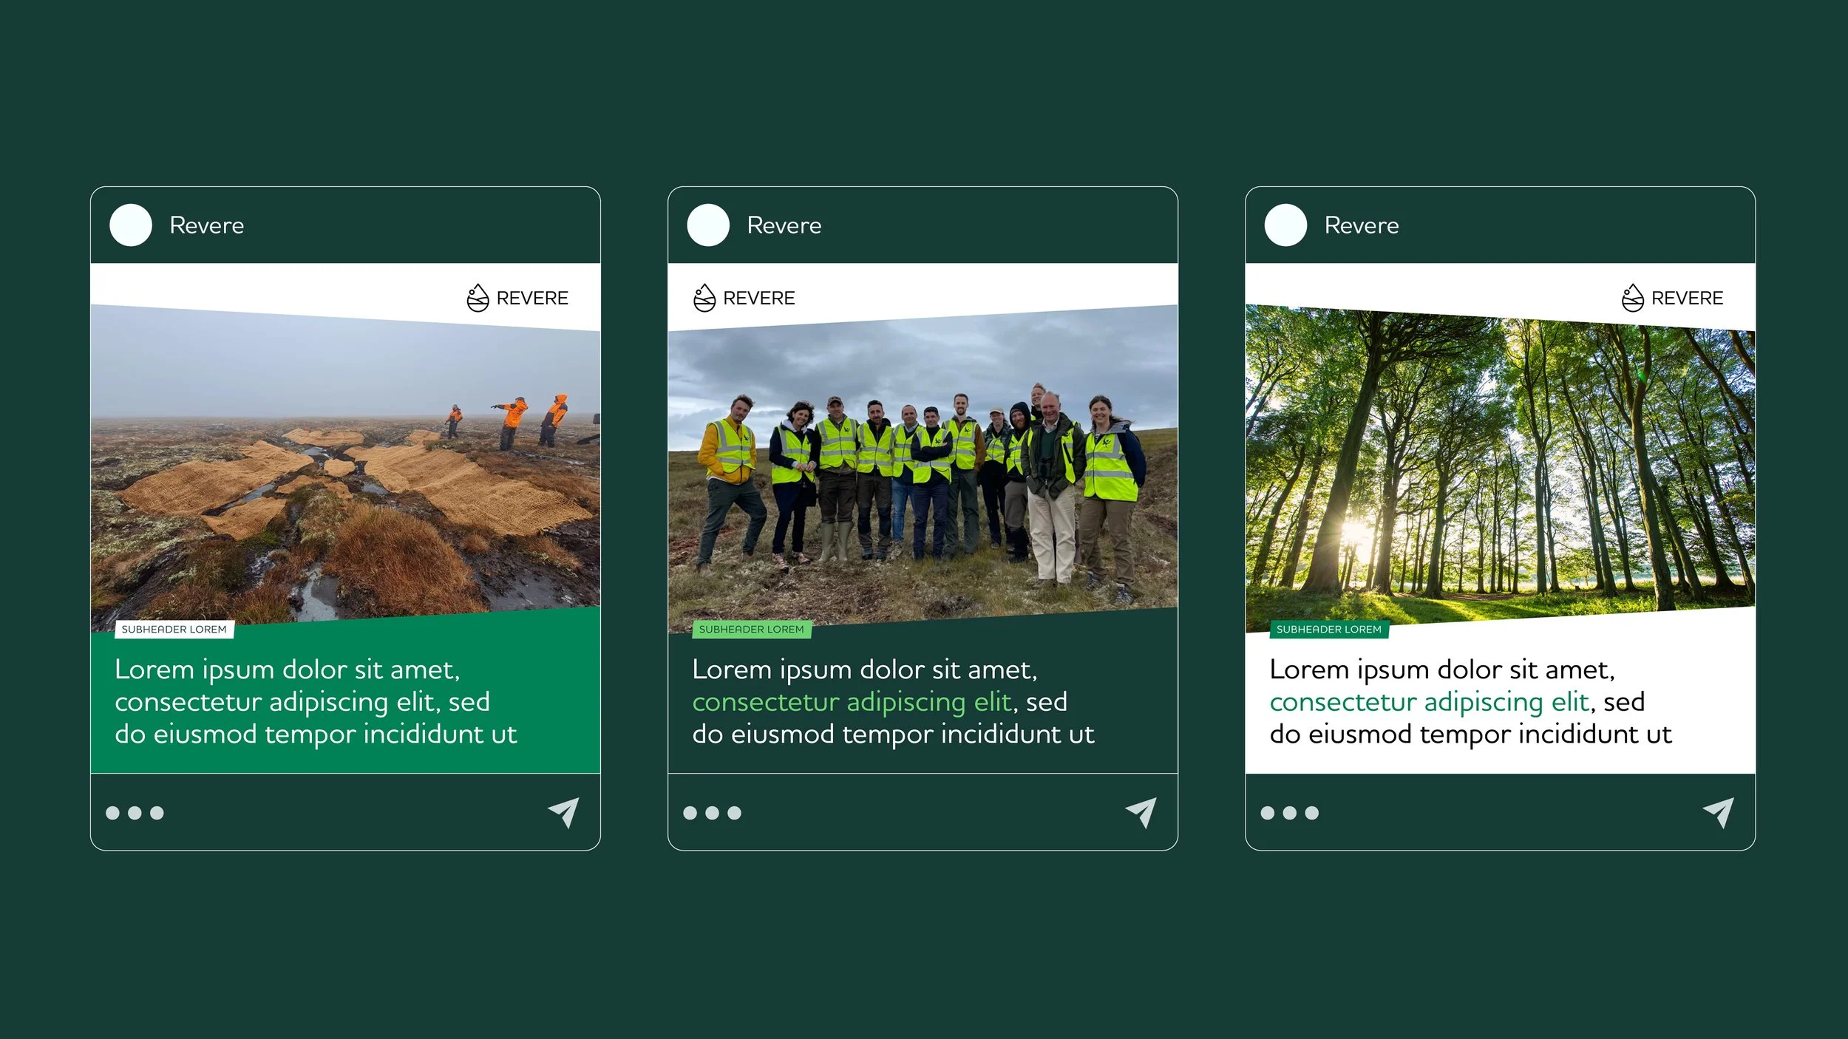Image resolution: width=1848 pixels, height=1039 pixels.
Task: Open the Revere account name on first post
Action: click(x=207, y=225)
